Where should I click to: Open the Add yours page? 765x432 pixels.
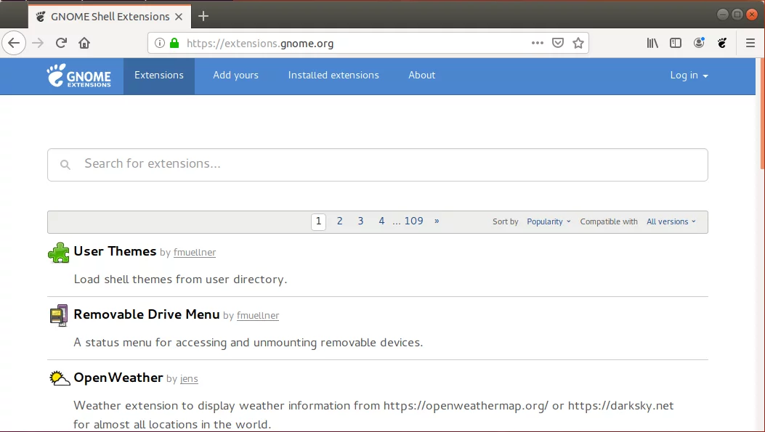(x=235, y=75)
